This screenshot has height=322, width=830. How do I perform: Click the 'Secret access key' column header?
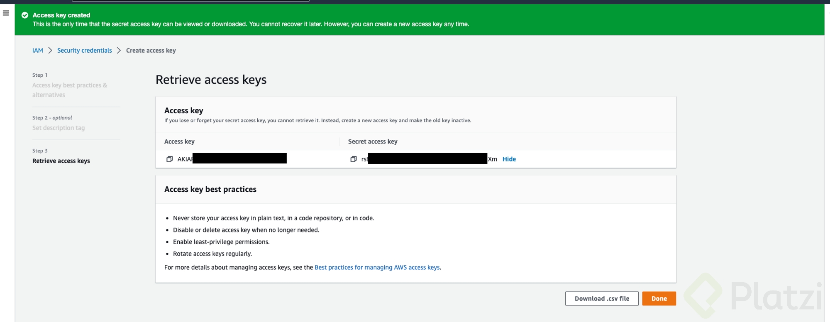tap(373, 142)
